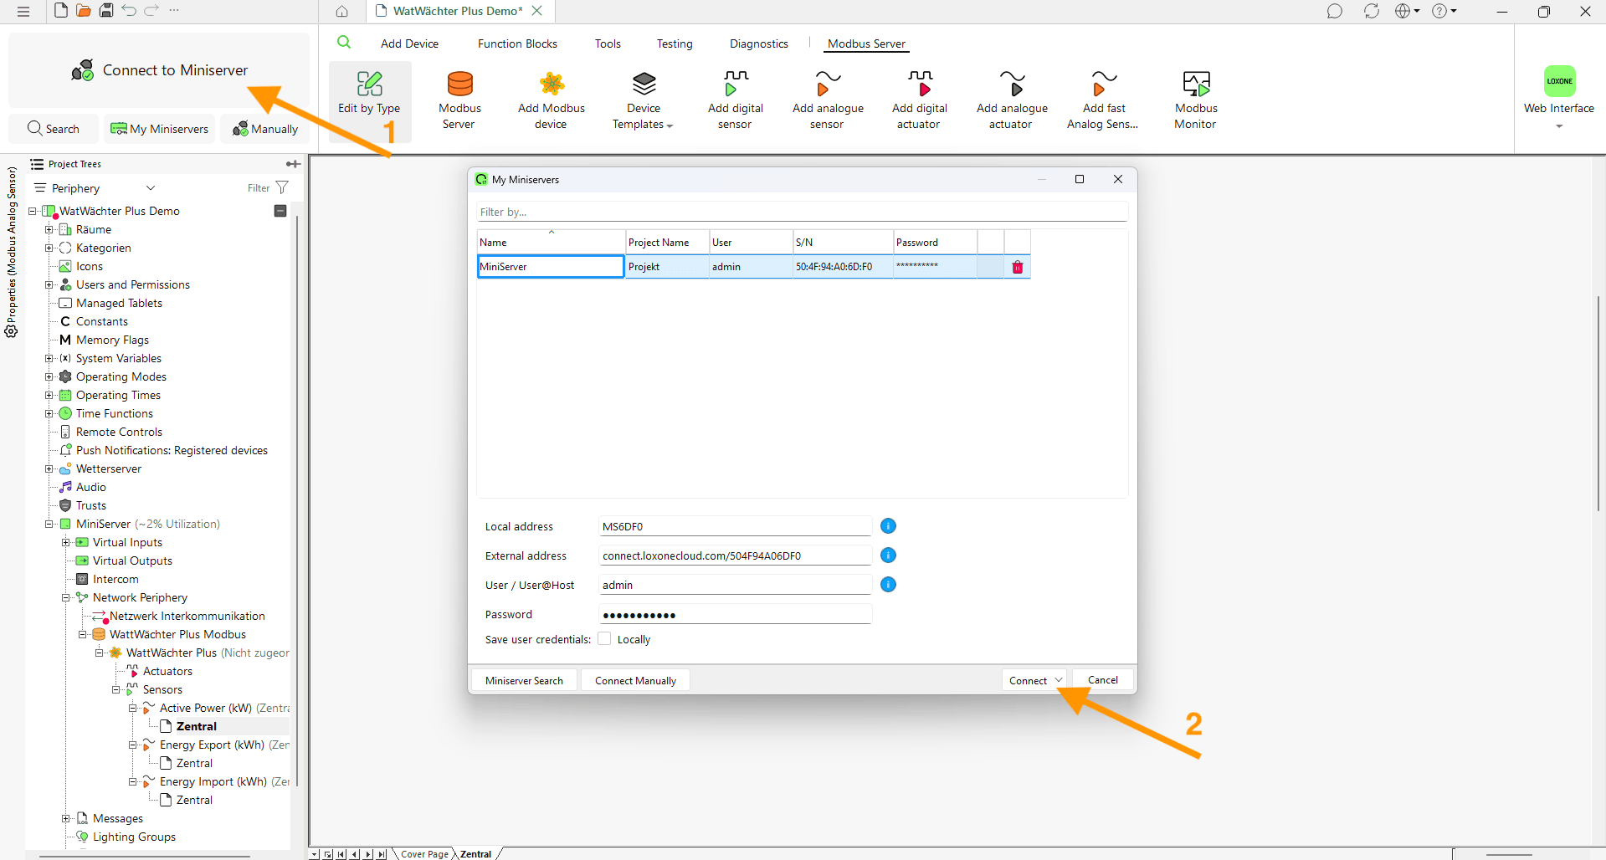Viewport: 1606px width, 860px height.
Task: Cancel the My Miniservers dialog
Action: coord(1102,680)
